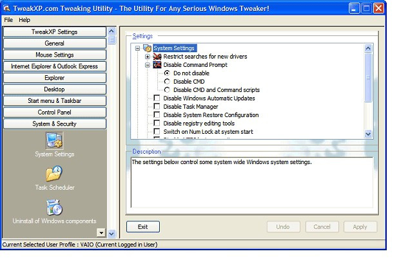399x267 pixels.
Task: Expand Restrict searches for new drivers node
Action: pos(148,57)
